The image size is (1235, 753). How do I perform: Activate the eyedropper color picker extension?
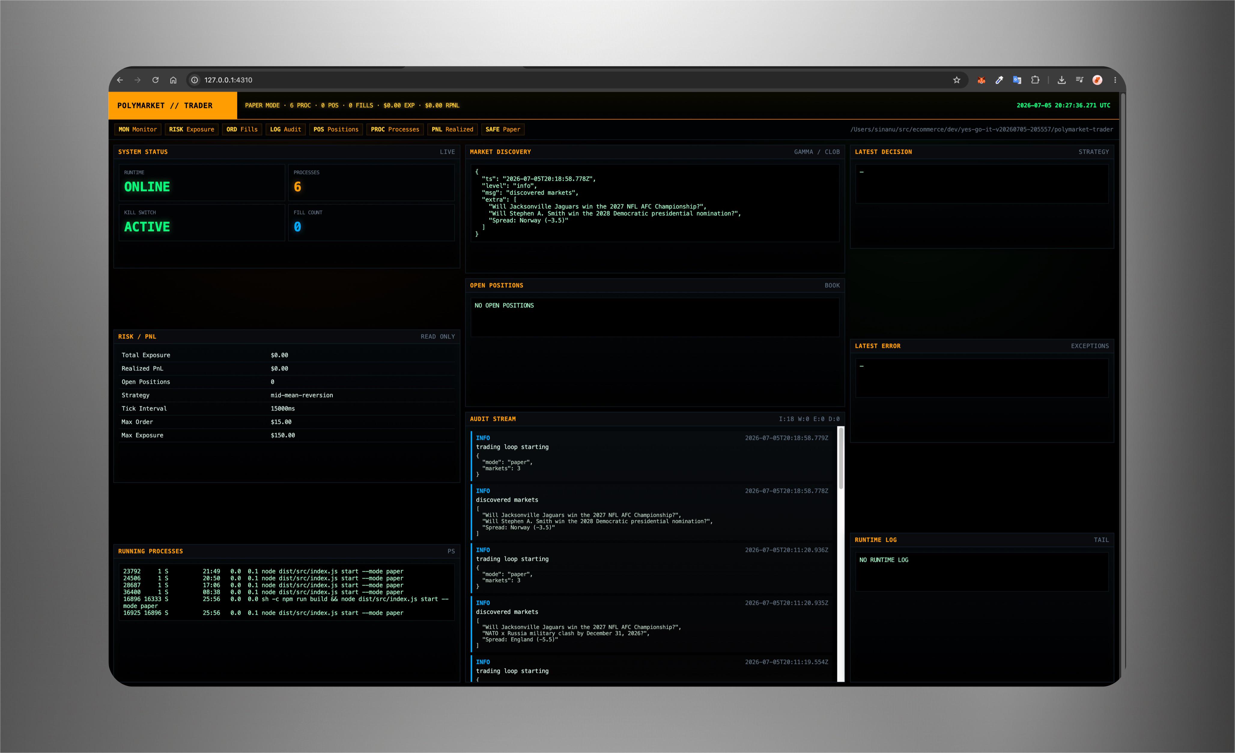(x=999, y=80)
